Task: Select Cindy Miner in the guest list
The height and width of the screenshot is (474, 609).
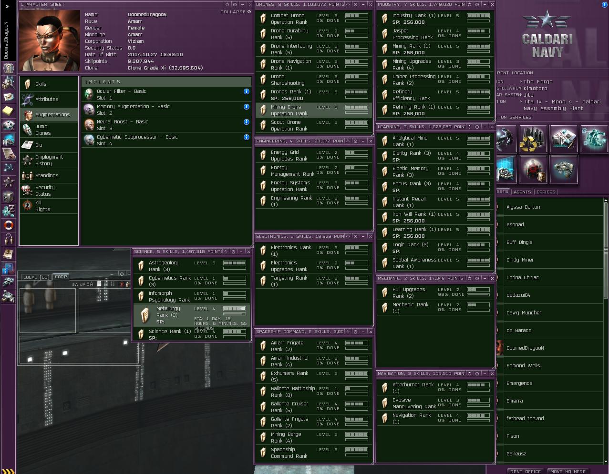Action: coord(548,260)
